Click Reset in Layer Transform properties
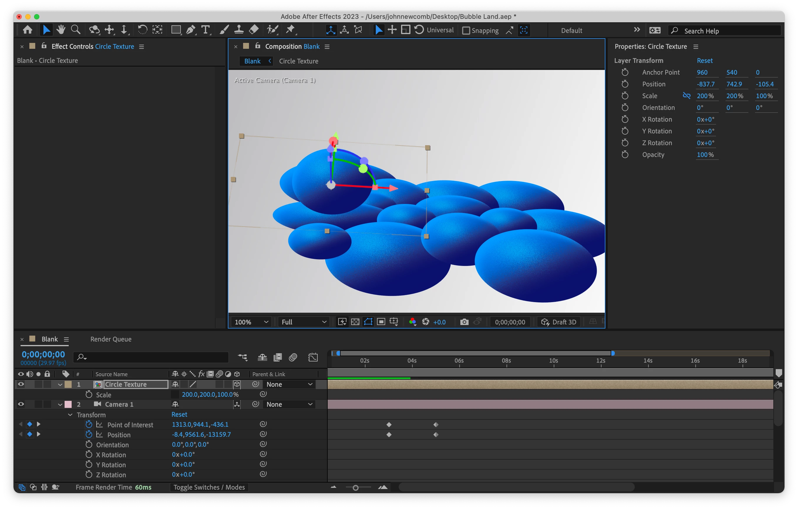Viewport: 798px width, 509px height. click(x=704, y=60)
